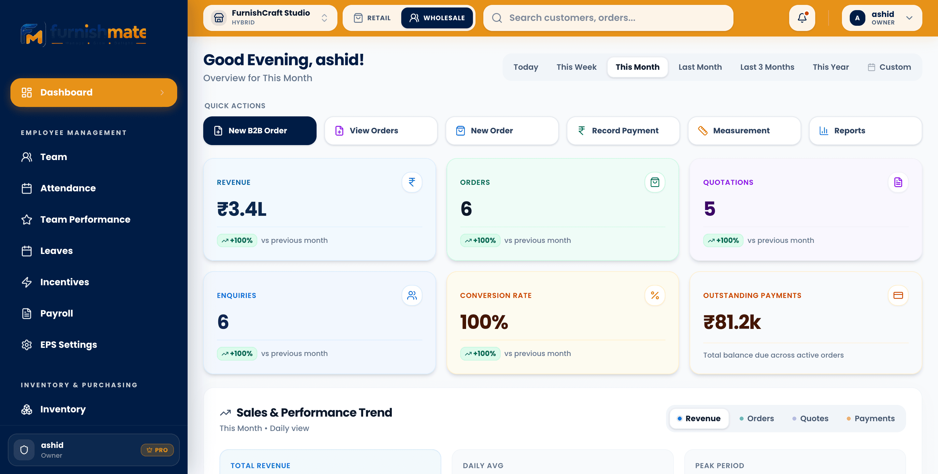
Task: Click the card icon on Outstanding Payments
Action: pos(898,295)
